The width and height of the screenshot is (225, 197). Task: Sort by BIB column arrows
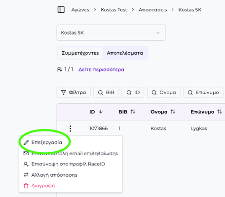coord(133,112)
